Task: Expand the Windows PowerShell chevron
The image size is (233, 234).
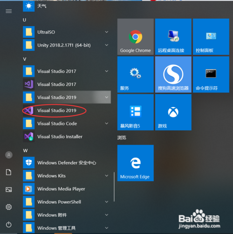Action: click(107, 202)
